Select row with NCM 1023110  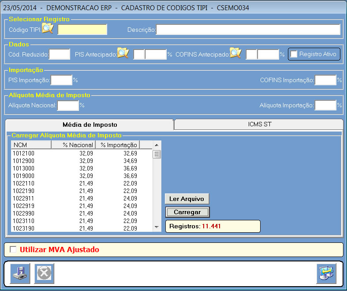click(82, 221)
